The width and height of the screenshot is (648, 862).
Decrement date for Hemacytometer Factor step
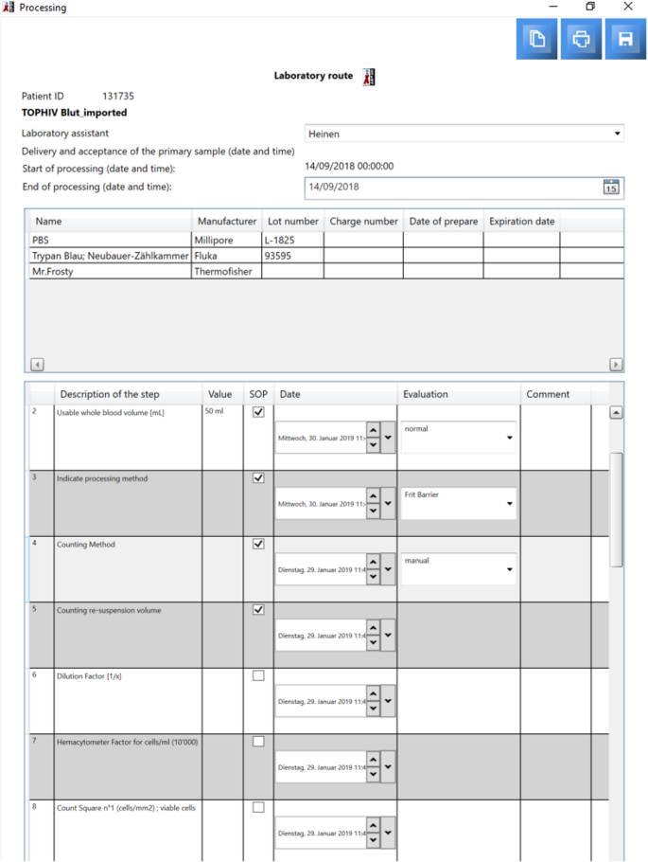tap(374, 775)
